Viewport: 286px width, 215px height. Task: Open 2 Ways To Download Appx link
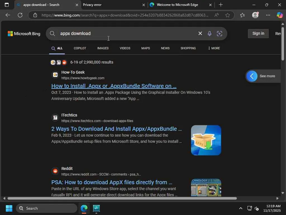[116, 129]
